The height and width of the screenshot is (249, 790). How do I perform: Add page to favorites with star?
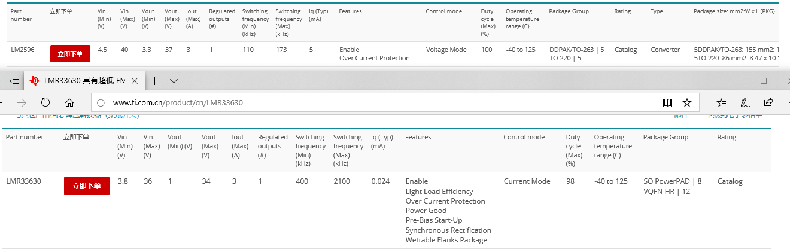coord(687,102)
